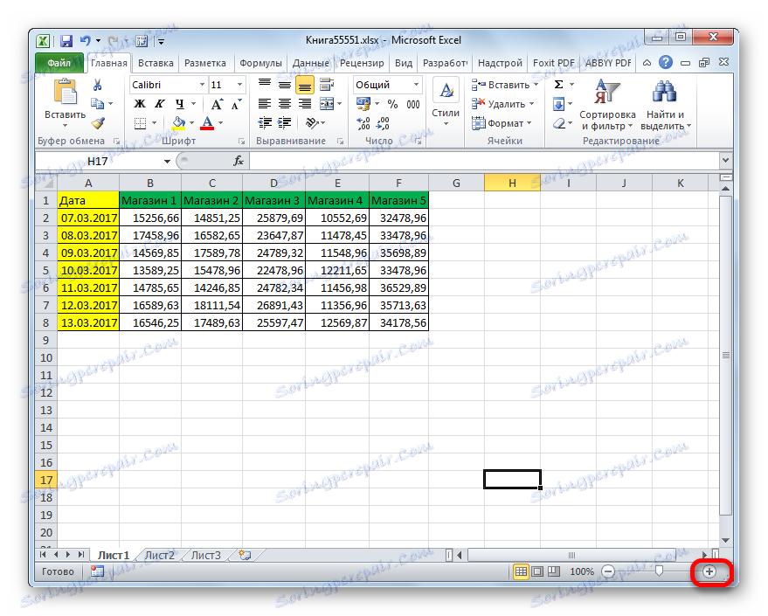The image size is (768, 616).
Task: Click Merge and Center icon
Action: coord(327,104)
